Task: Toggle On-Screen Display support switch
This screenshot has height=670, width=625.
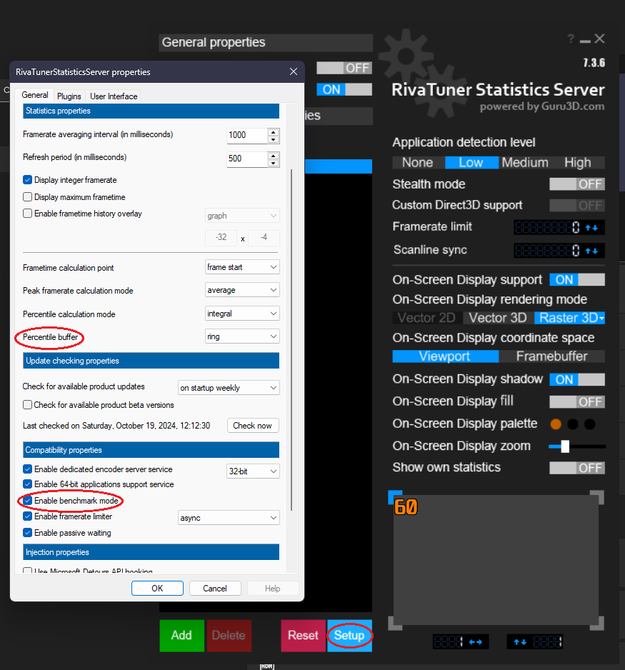Action: point(577,280)
